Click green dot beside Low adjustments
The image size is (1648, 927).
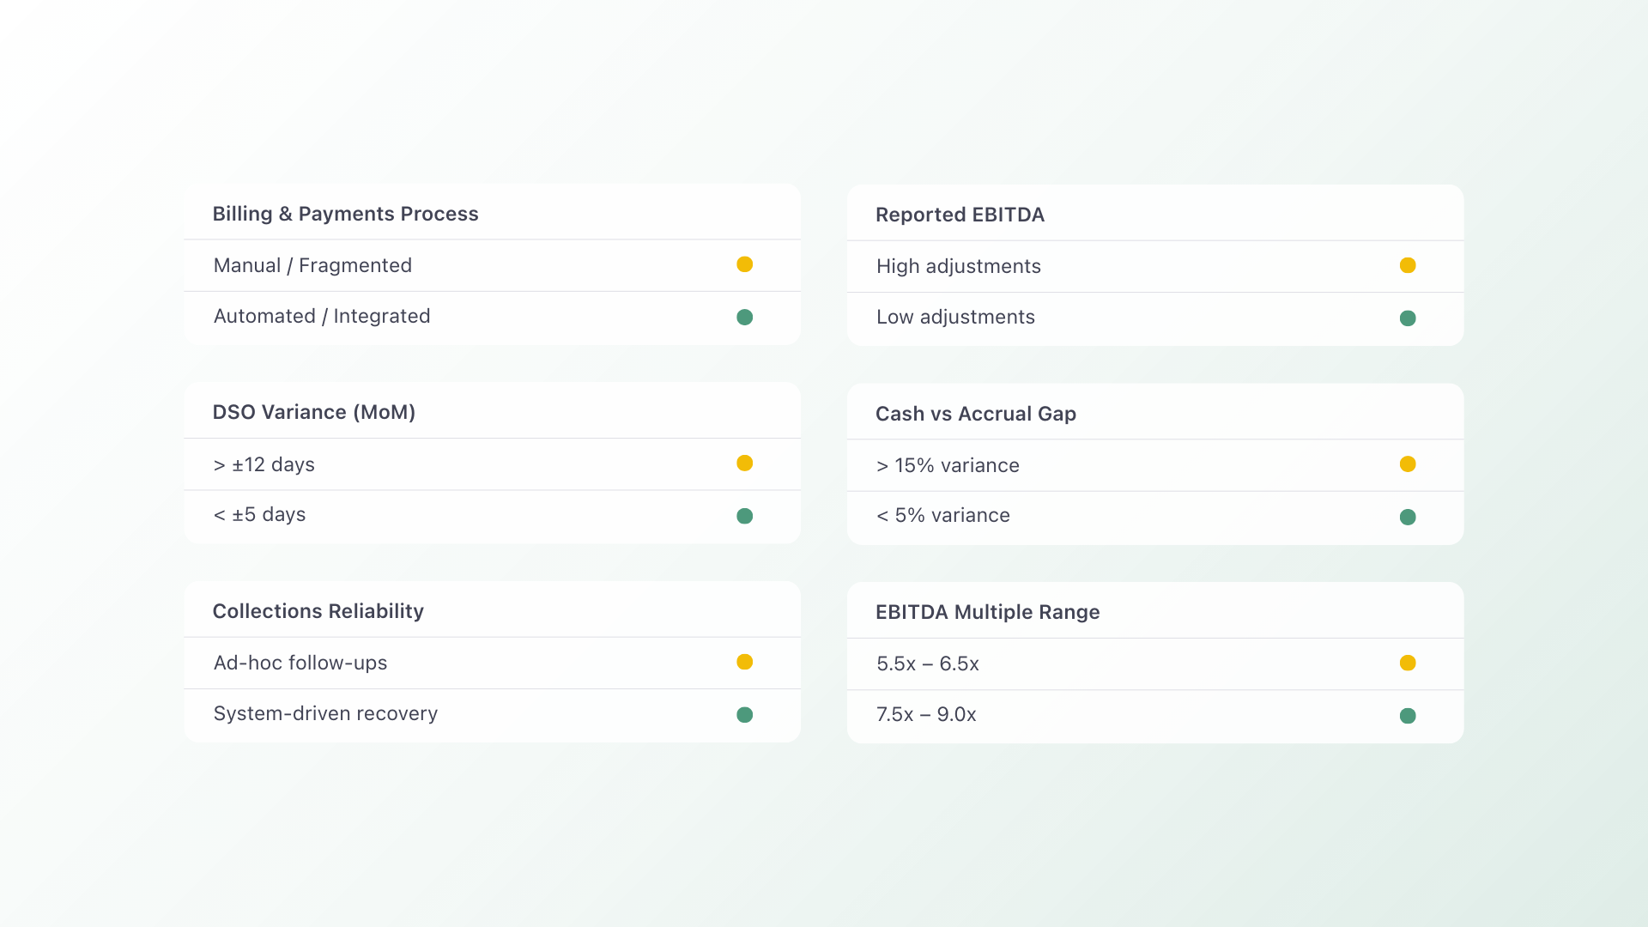pos(1408,318)
